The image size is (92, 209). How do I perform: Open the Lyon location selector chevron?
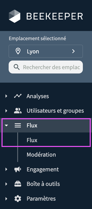73,51
